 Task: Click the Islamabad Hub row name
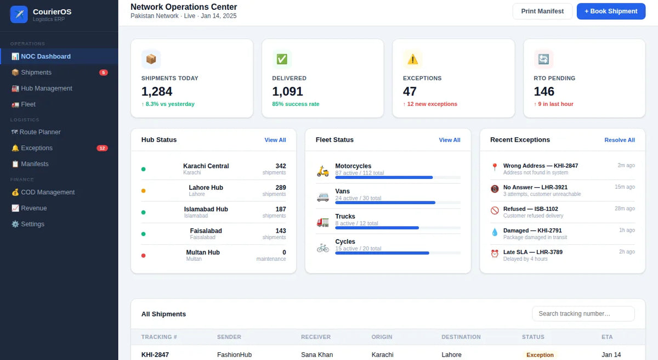tap(206, 209)
